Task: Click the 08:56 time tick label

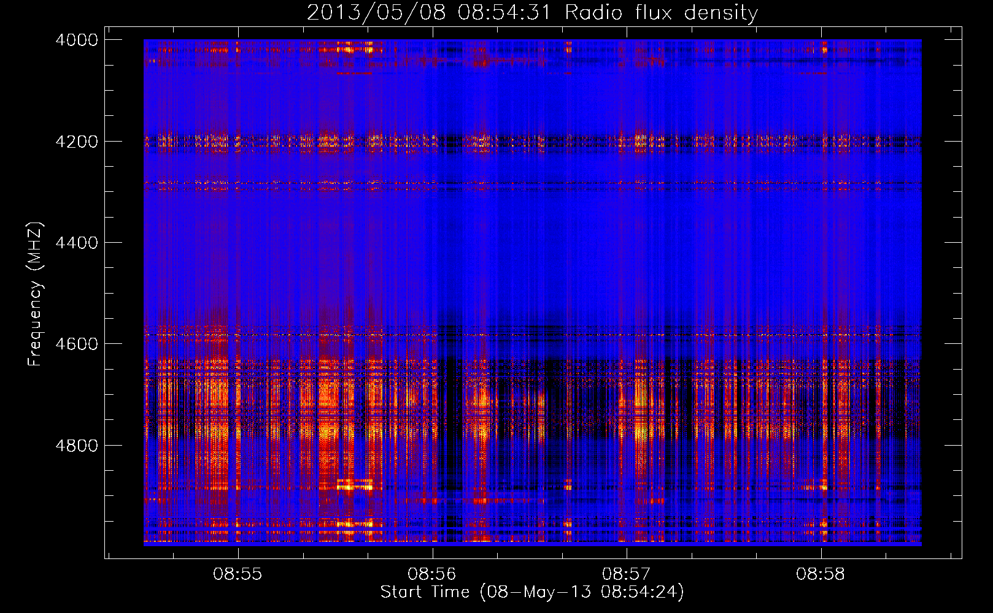Action: [432, 574]
